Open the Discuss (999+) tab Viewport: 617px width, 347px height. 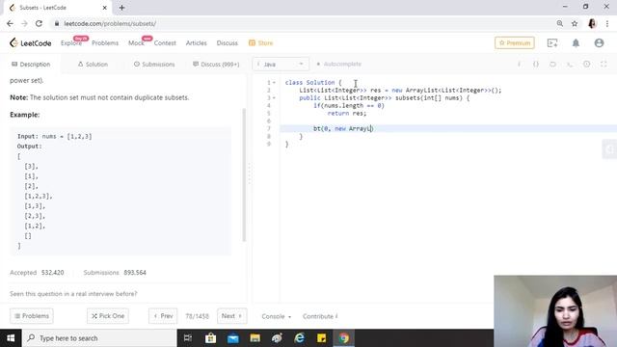pyautogui.click(x=216, y=65)
